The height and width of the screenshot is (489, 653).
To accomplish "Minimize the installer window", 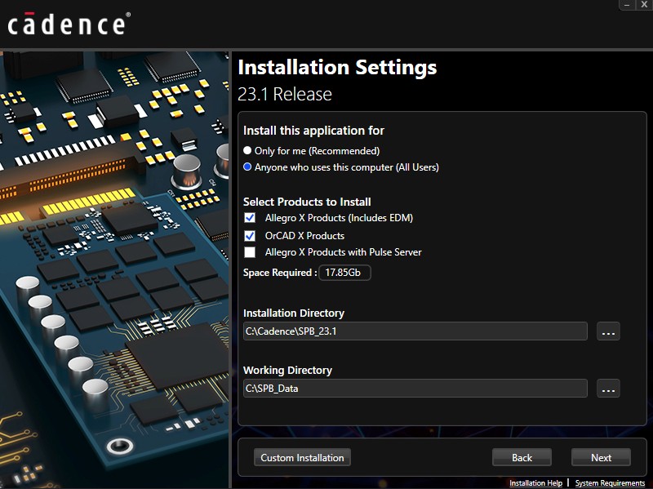I will point(627,5).
